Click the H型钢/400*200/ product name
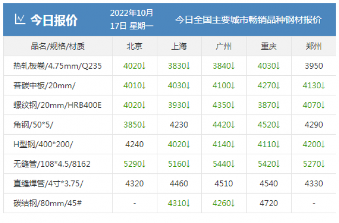 coord(43,144)
